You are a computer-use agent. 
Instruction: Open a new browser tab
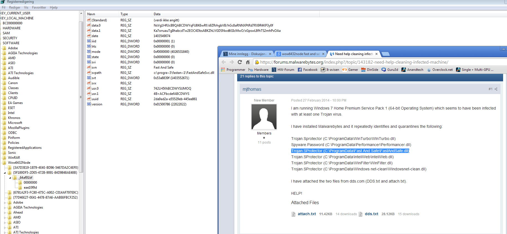385,54
